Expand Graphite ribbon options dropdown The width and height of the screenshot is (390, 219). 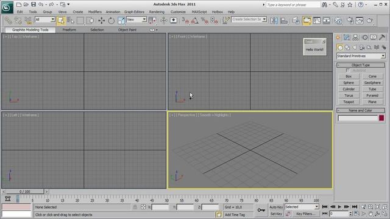tap(157, 30)
